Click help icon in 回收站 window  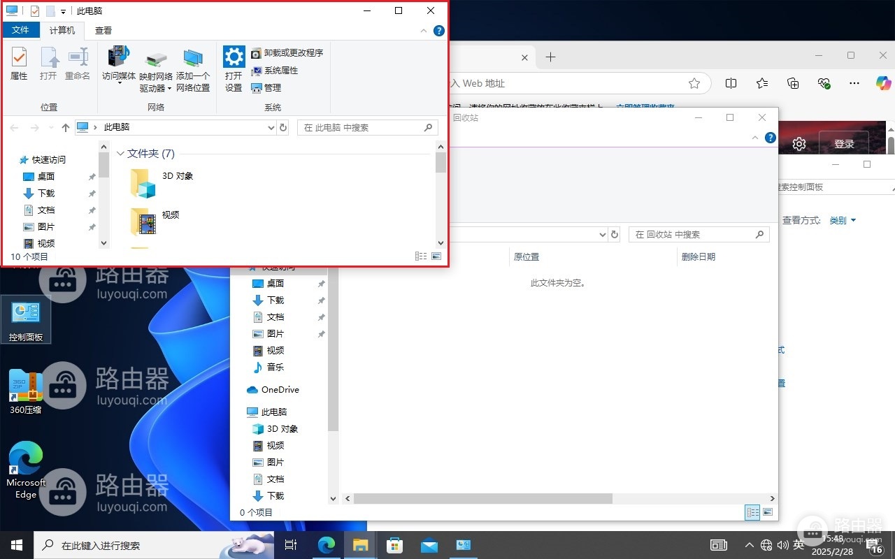point(771,138)
